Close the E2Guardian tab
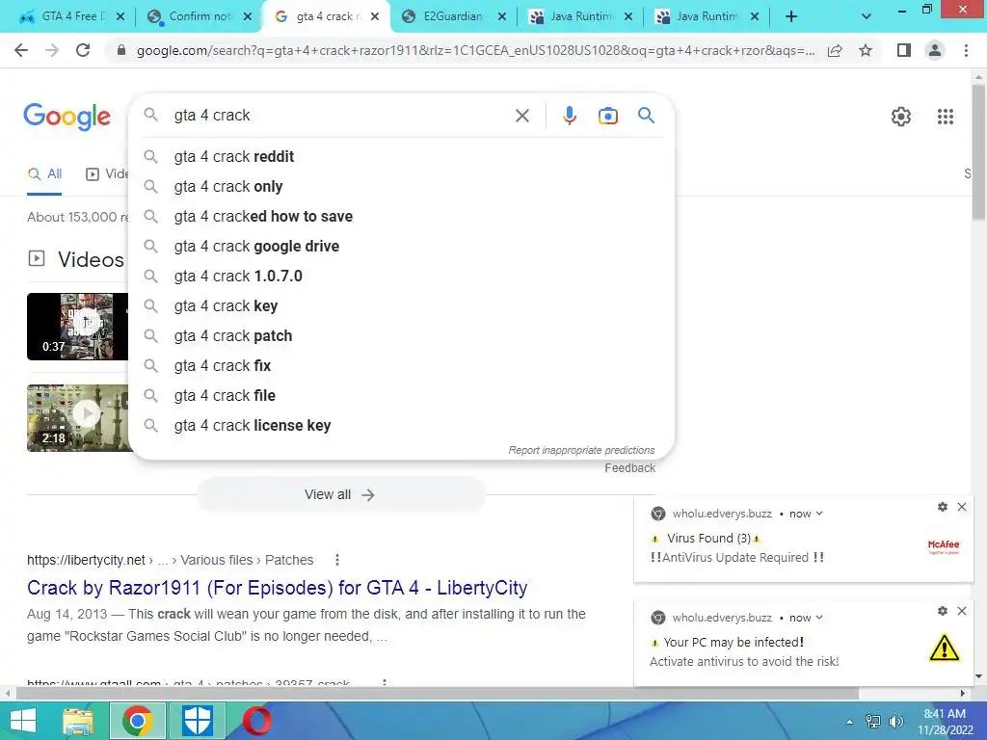Image resolution: width=987 pixels, height=740 pixels. point(501,16)
